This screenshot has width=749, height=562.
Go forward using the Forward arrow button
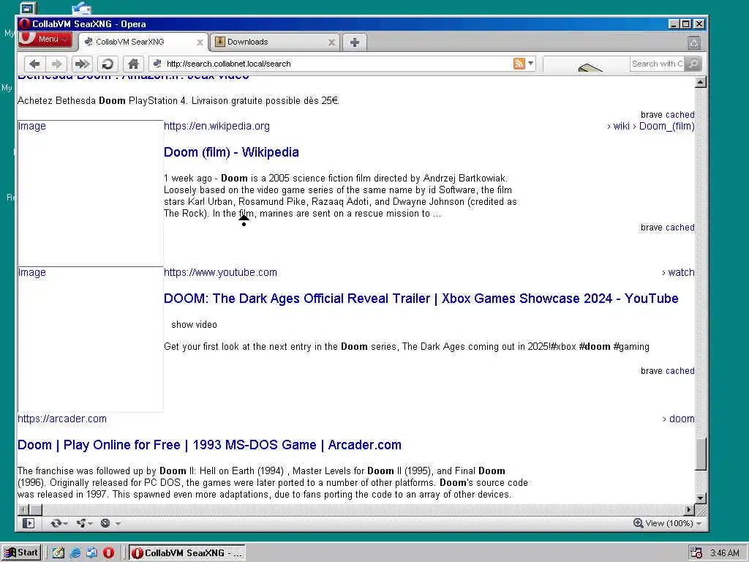pyautogui.click(x=56, y=64)
